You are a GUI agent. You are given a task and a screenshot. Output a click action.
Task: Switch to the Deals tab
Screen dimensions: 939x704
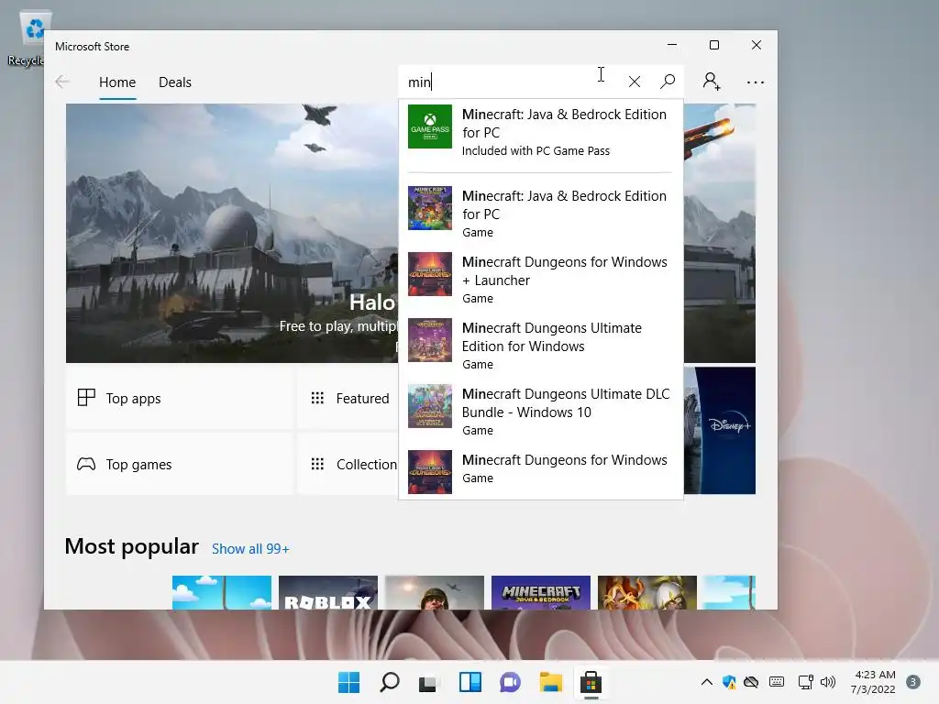(x=175, y=82)
